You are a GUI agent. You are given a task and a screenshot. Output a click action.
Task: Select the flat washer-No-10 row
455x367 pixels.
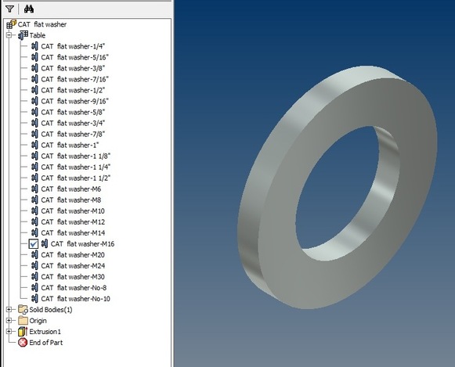point(70,299)
